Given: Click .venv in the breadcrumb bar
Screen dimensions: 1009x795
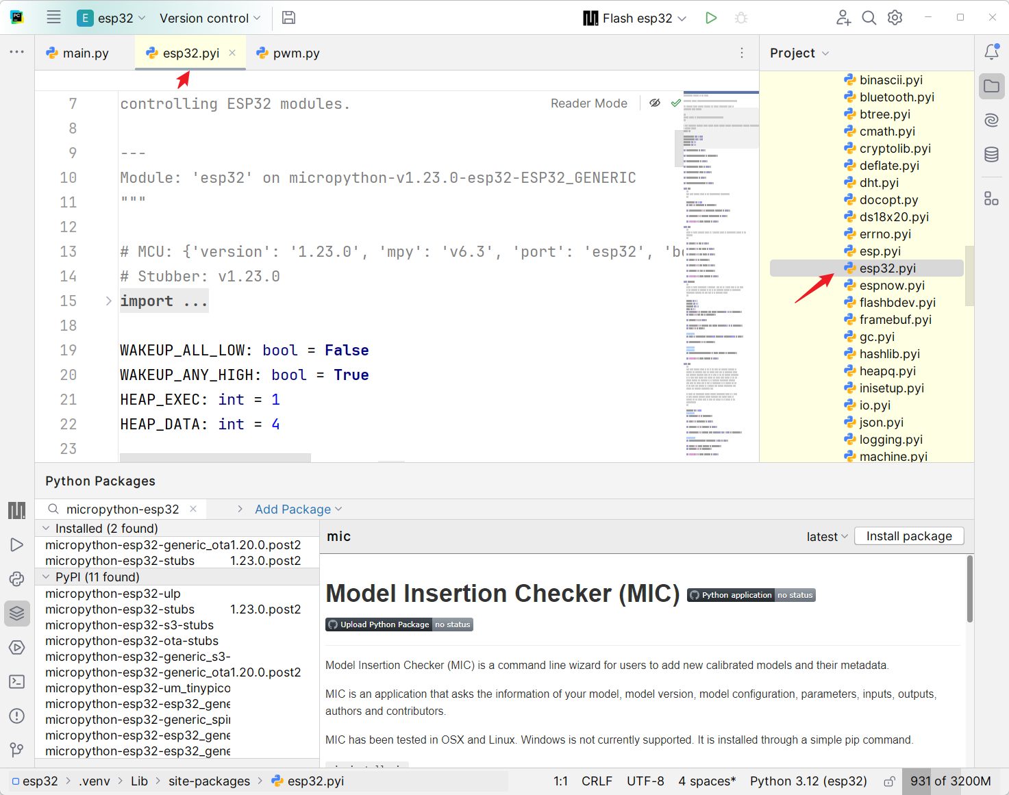Looking at the screenshot, I should [x=94, y=781].
